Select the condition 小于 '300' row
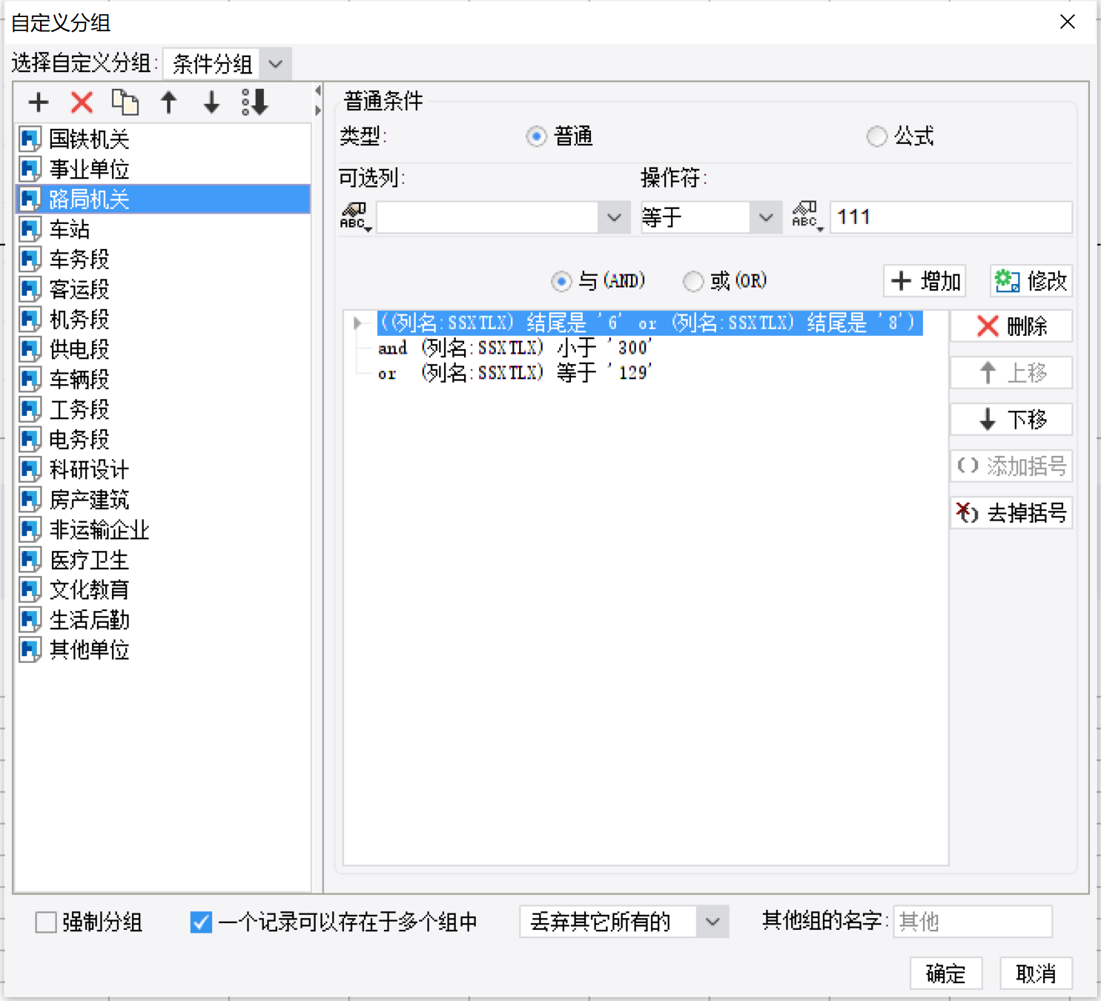This screenshot has width=1101, height=1001. coord(515,348)
